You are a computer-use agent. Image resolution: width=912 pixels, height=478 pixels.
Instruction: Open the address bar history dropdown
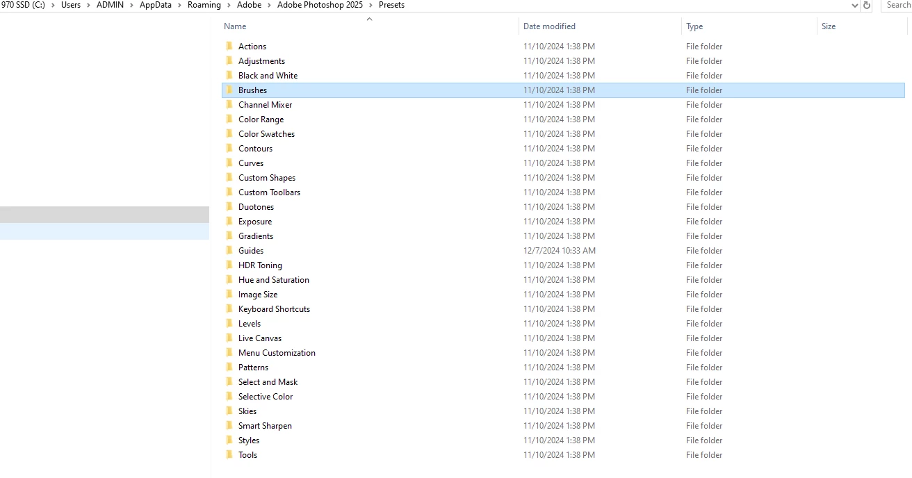pyautogui.click(x=855, y=5)
